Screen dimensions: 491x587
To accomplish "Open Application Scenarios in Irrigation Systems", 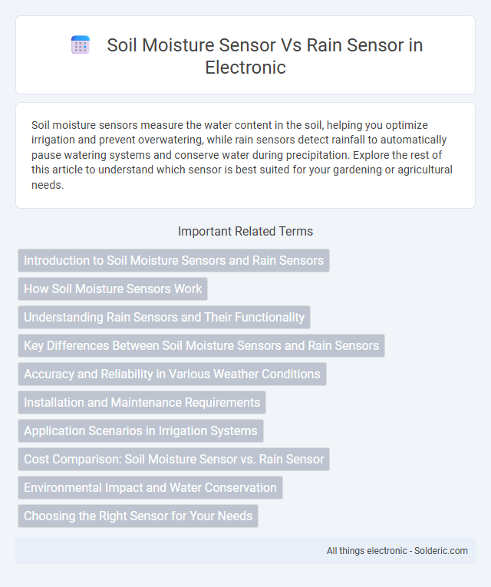I will point(140,431).
